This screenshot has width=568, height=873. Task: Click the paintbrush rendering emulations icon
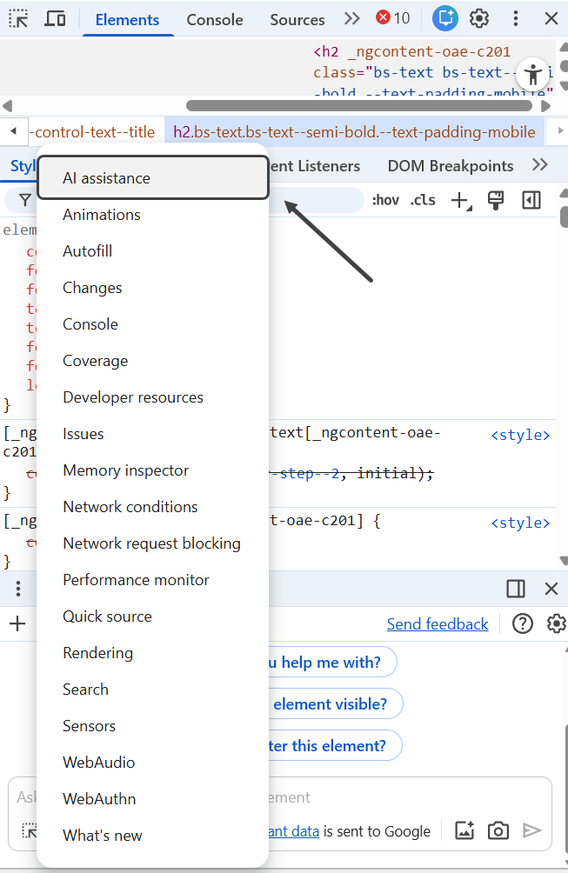496,201
